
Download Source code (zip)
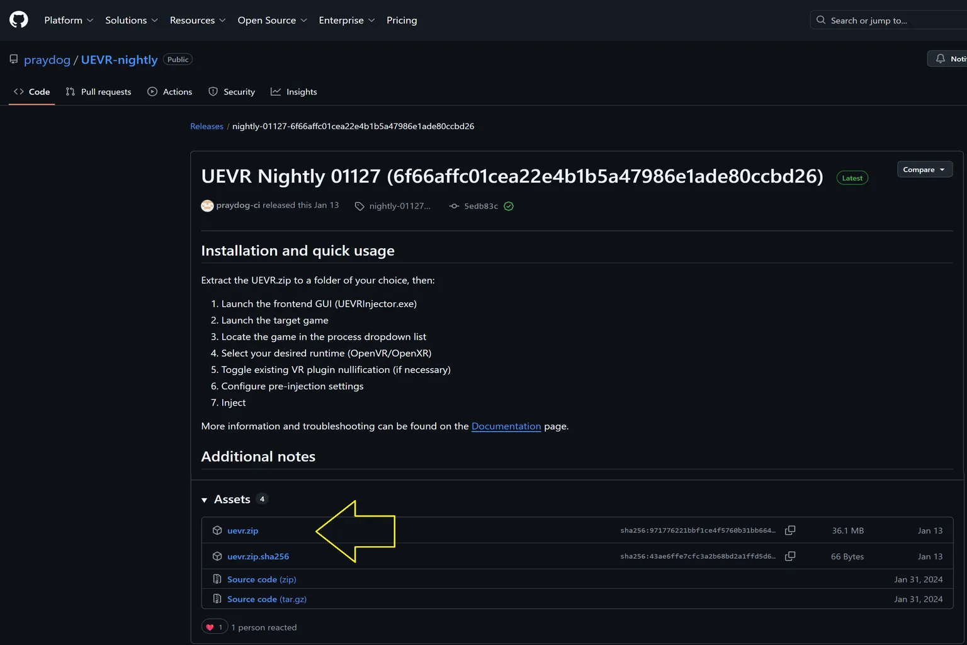click(262, 579)
